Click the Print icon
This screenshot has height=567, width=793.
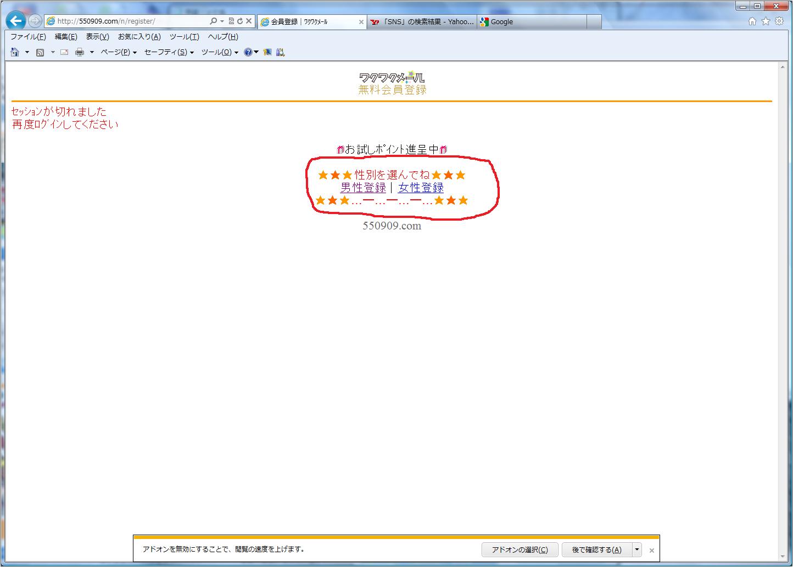(x=80, y=52)
